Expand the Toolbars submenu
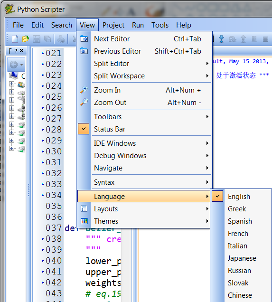Image resolution: width=272 pixels, height=302 pixels. [x=144, y=117]
